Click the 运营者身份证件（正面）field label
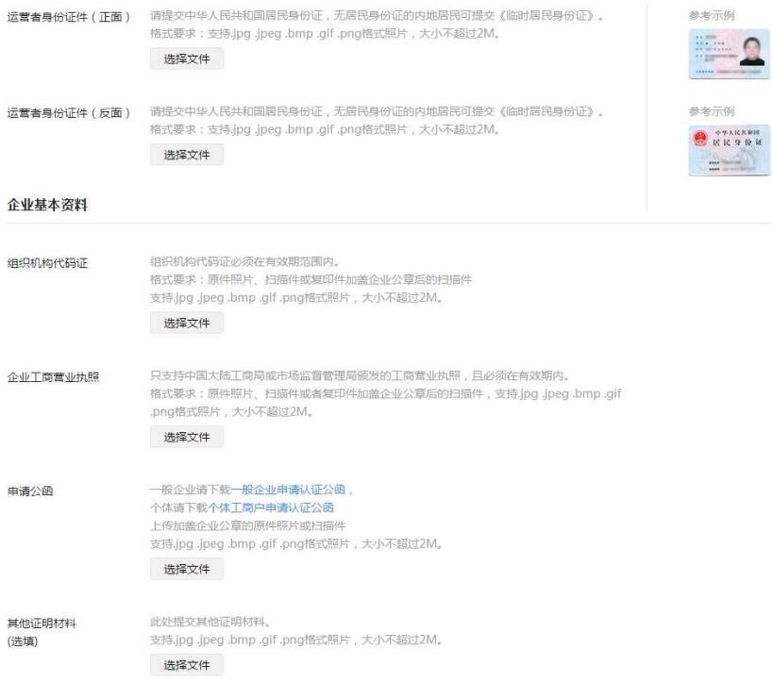The height and width of the screenshot is (683, 773). [x=69, y=18]
